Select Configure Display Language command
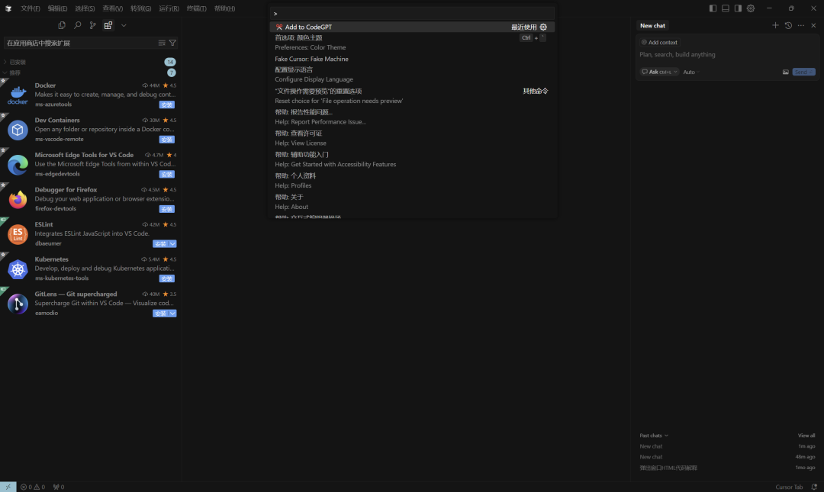The image size is (824, 492). pos(412,75)
